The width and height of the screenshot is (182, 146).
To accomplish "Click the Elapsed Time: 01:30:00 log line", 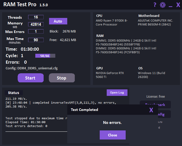I will pyautogui.click(x=25, y=122).
